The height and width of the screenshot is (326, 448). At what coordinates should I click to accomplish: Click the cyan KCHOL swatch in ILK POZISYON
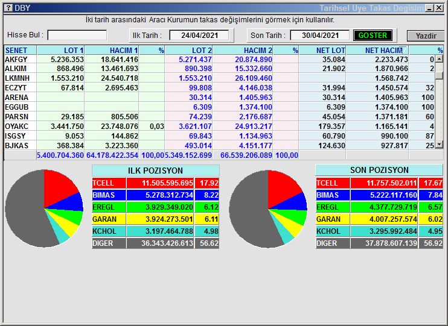109,231
